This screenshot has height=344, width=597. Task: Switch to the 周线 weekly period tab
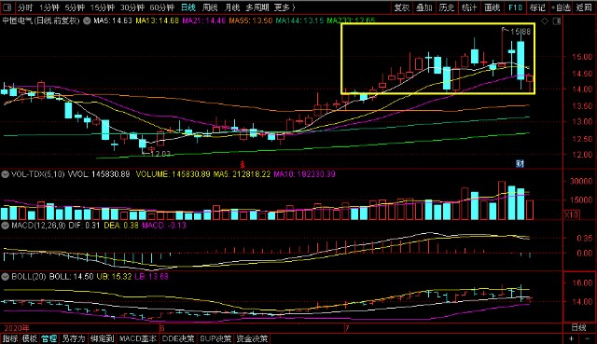[x=210, y=7]
